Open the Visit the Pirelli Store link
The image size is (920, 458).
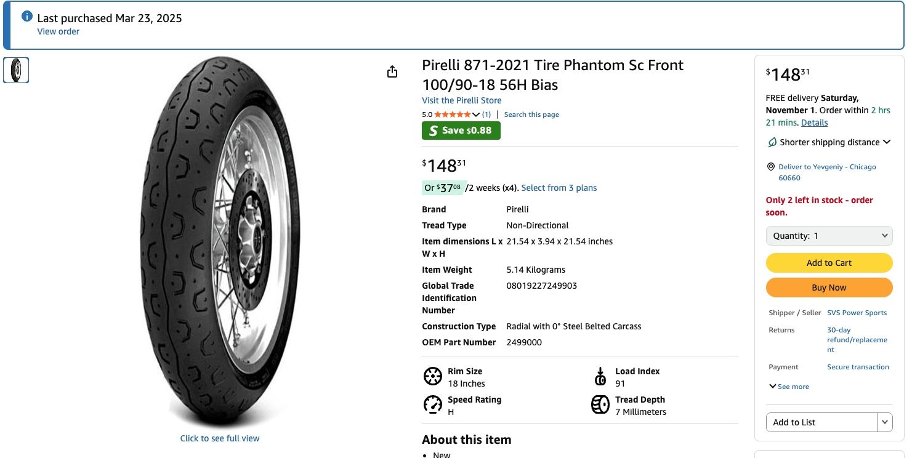[x=461, y=100]
